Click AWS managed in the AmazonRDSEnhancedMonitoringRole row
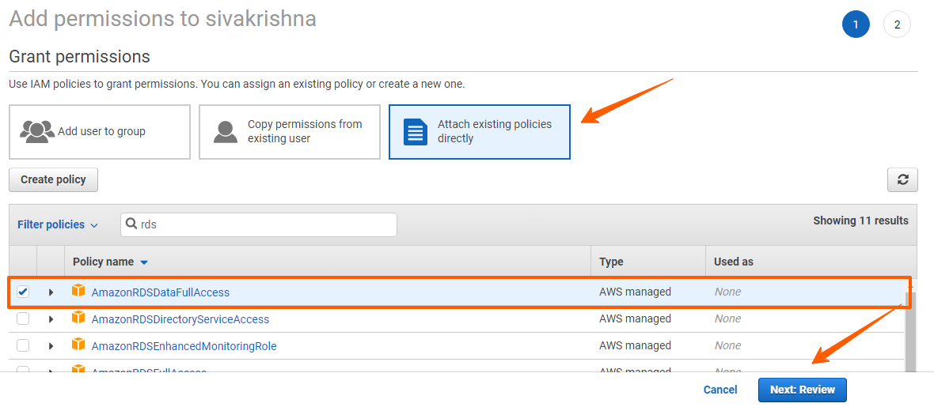 (635, 345)
